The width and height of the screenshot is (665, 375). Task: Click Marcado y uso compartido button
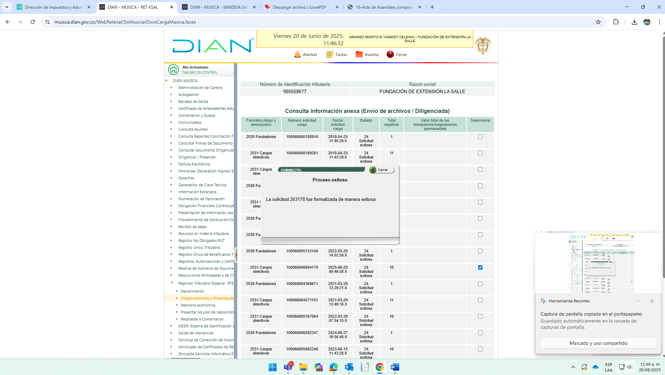click(x=598, y=343)
